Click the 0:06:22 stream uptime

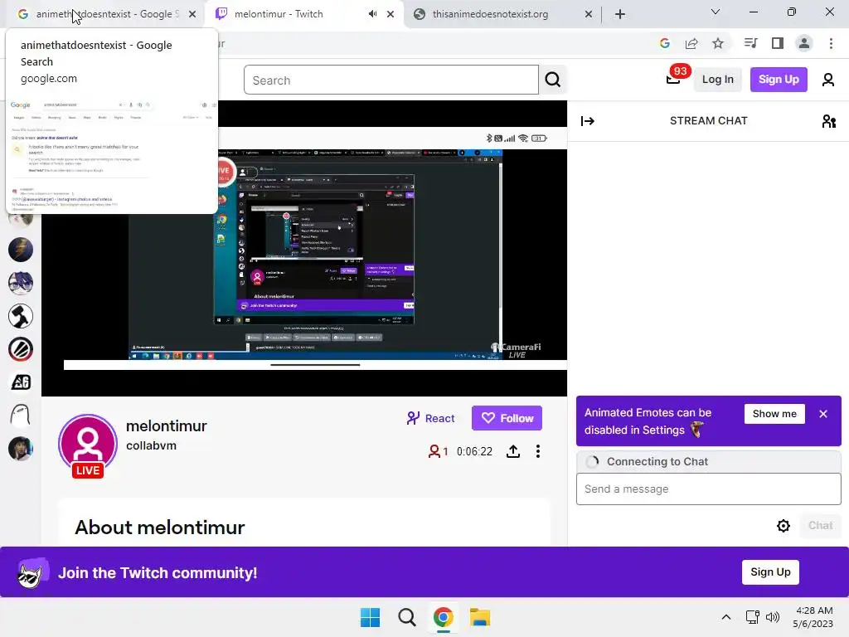pos(474,452)
